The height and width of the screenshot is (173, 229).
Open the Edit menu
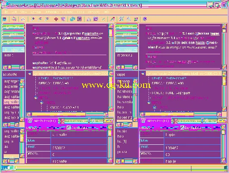14,12
